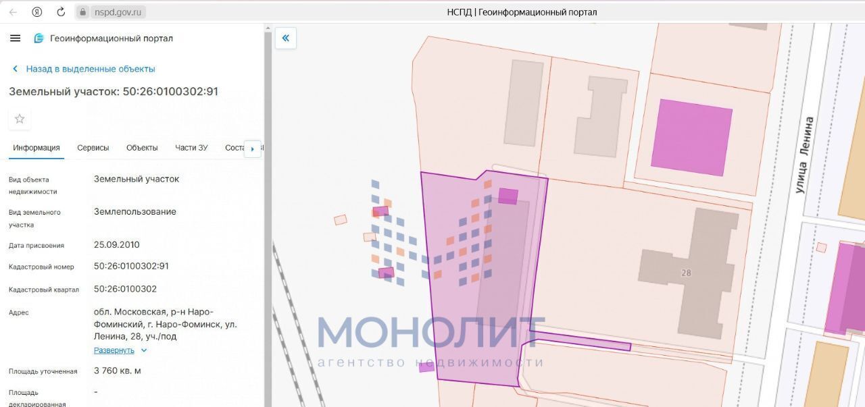This screenshot has height=407, width=865.
Task: Click the cadastral quarter value 50:26:0100302
Action: pyautogui.click(x=126, y=289)
